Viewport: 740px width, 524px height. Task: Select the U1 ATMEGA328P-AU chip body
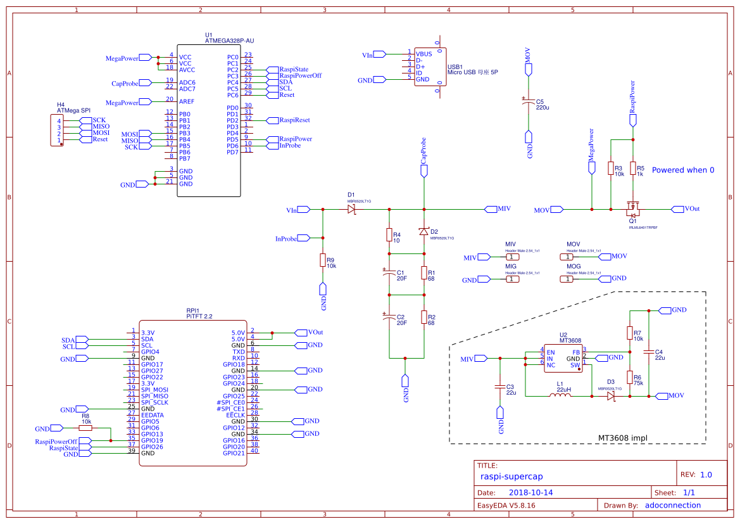tap(208, 120)
